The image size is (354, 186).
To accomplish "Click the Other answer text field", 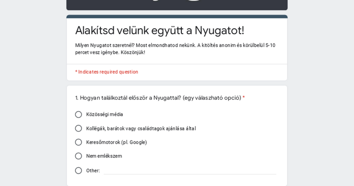I will pos(190,170).
